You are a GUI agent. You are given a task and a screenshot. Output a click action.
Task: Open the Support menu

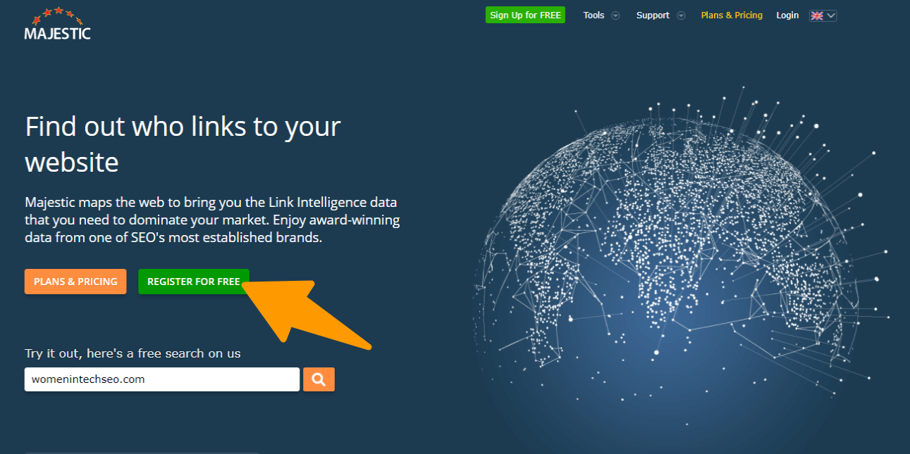coord(653,15)
